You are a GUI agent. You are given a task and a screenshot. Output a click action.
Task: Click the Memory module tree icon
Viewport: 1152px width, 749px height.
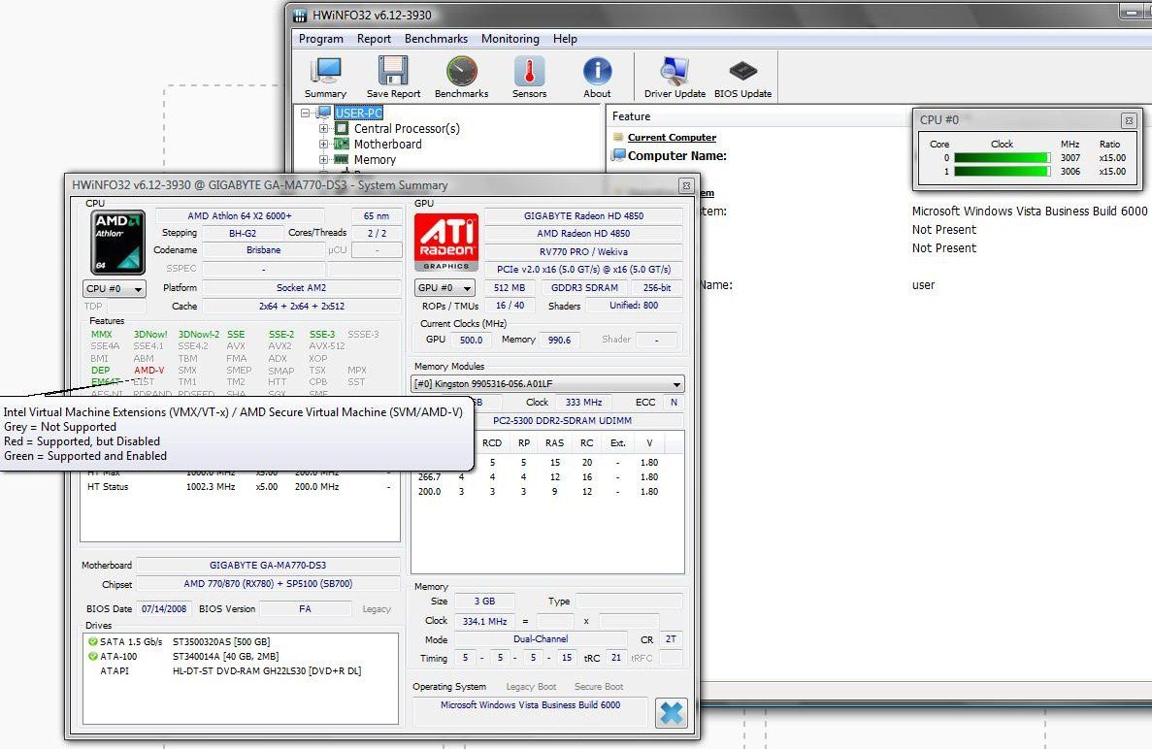point(342,159)
